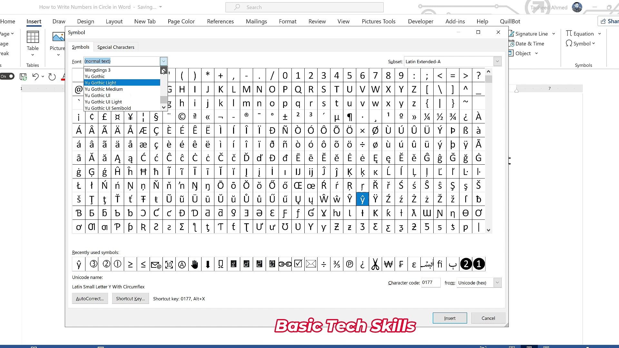Click the Symbol omega icon in the ribbon

(569, 43)
